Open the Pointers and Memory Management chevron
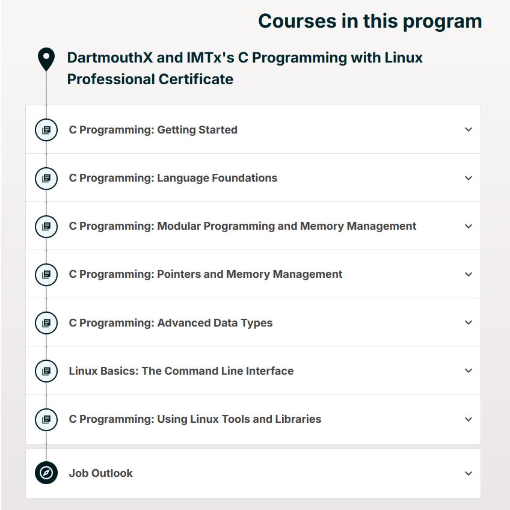This screenshot has height=510, width=510. (x=469, y=274)
